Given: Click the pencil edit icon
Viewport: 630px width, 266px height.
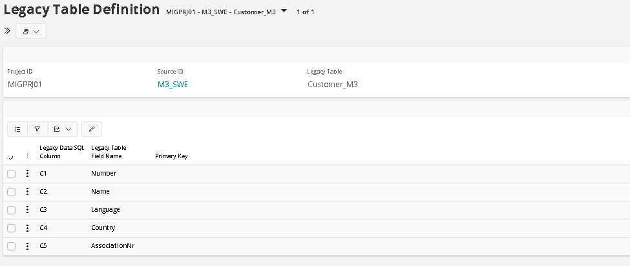Looking at the screenshot, I should point(92,129).
